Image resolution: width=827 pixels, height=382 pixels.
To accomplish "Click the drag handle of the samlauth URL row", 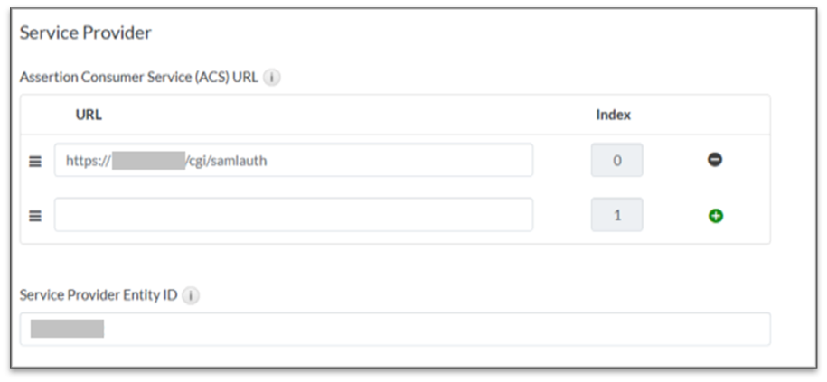I will 35,161.
